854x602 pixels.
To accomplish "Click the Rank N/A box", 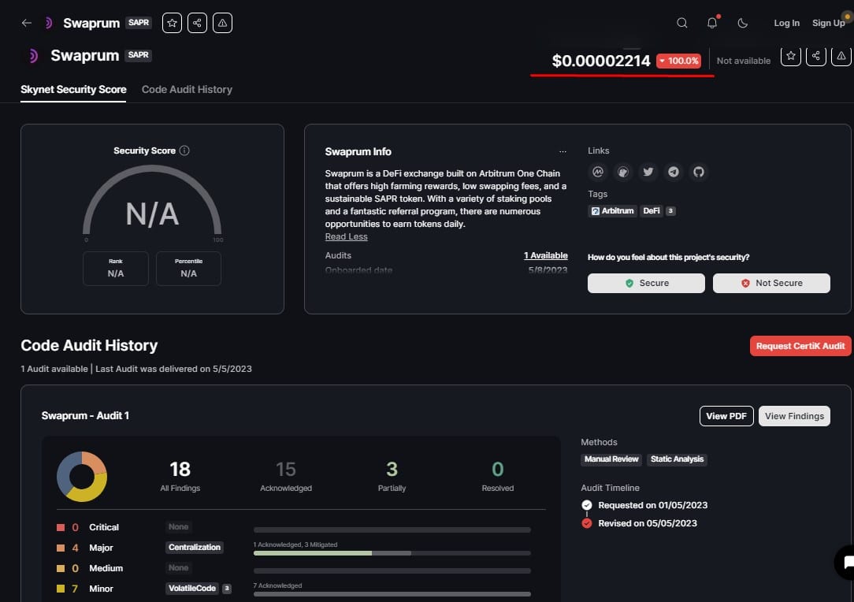I will point(116,269).
